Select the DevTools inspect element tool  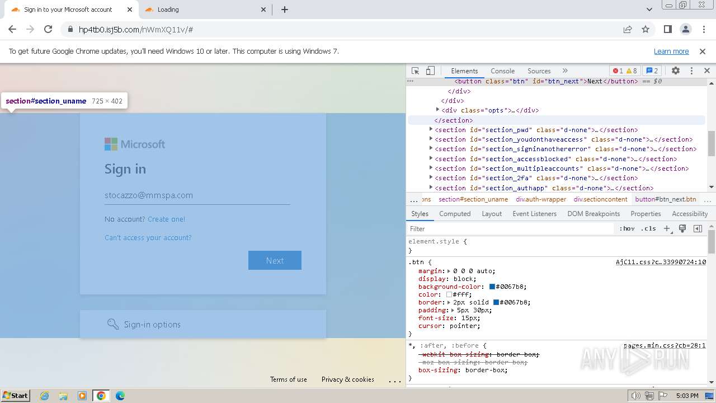point(416,71)
